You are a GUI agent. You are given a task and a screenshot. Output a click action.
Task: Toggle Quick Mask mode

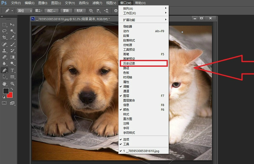pos(4,103)
